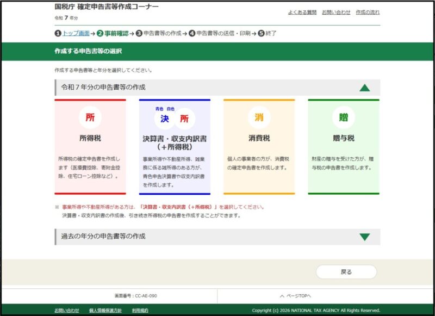Open the よくある質問 link in the header
Screen dimensions: 435x316
point(302,12)
